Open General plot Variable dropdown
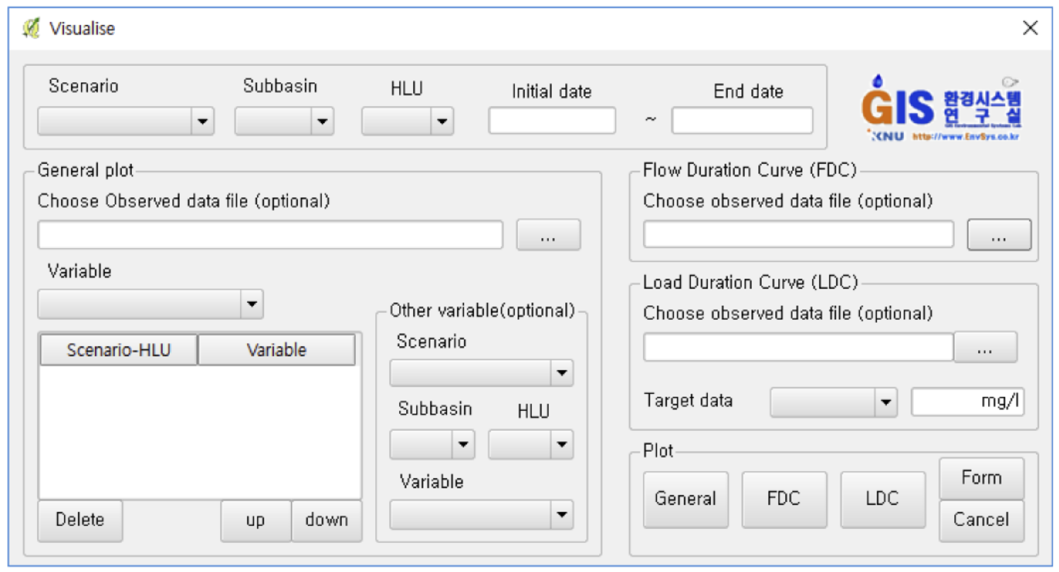1059x572 pixels. point(150,304)
